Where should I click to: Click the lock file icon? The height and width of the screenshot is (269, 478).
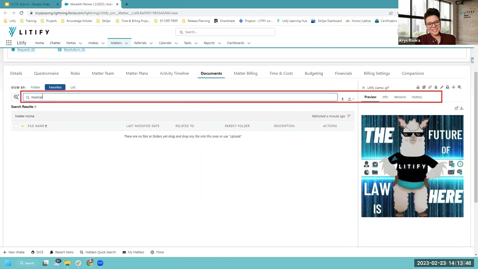pyautogui.click(x=418, y=87)
